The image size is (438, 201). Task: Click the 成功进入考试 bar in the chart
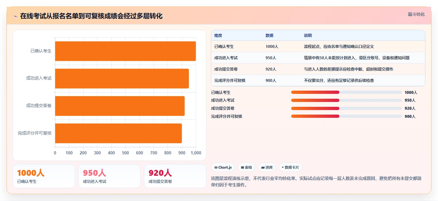click(x=122, y=78)
